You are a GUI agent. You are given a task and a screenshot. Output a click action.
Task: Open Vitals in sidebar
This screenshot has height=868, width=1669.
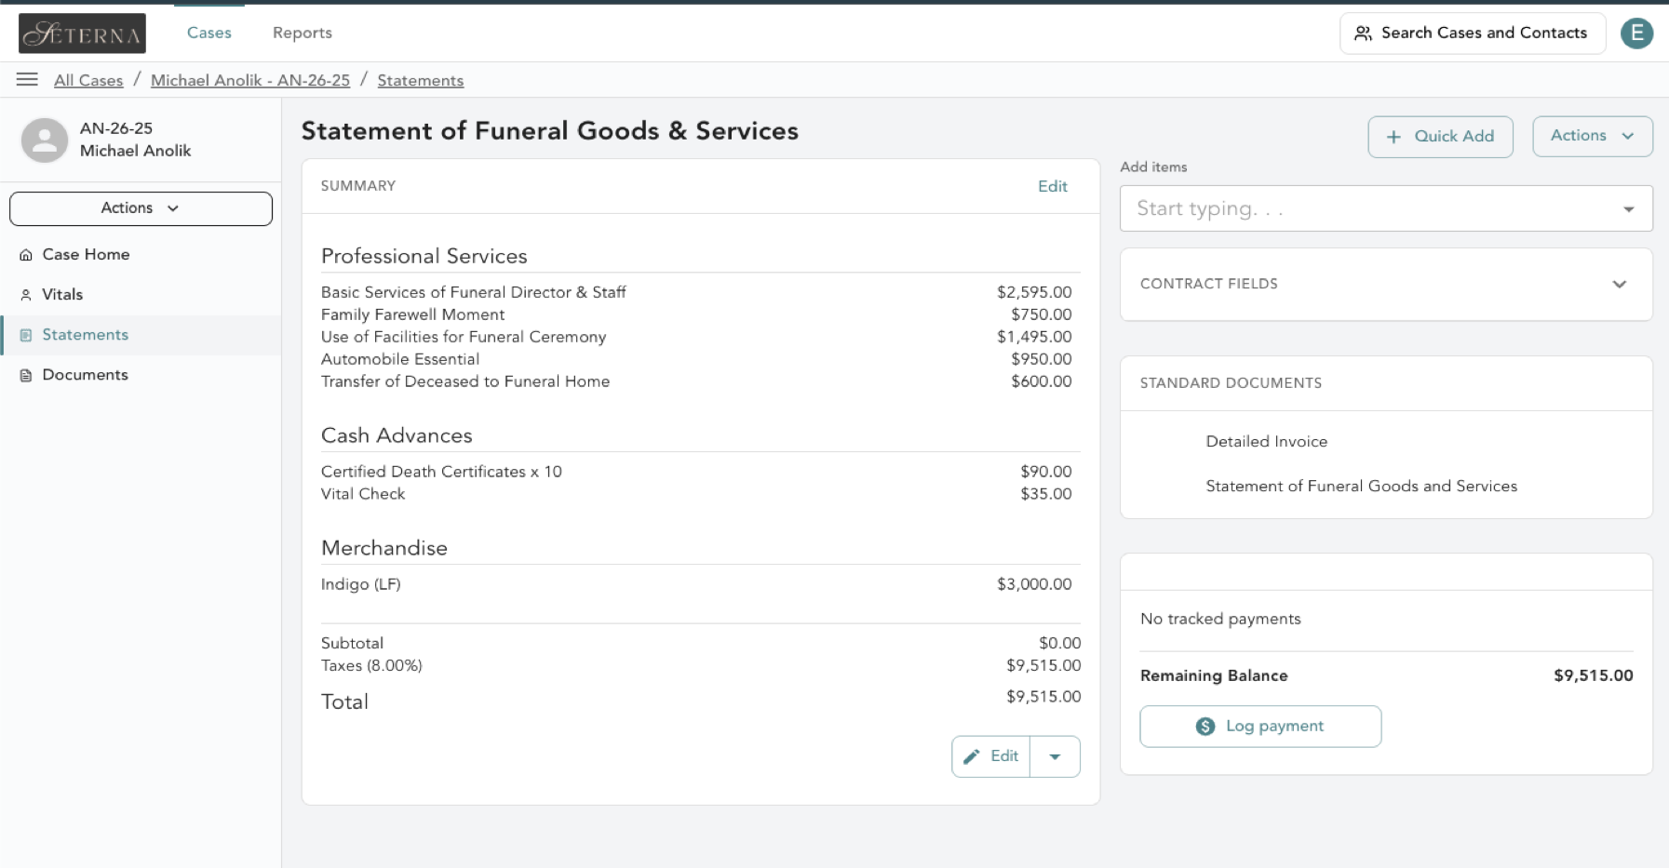141,295
